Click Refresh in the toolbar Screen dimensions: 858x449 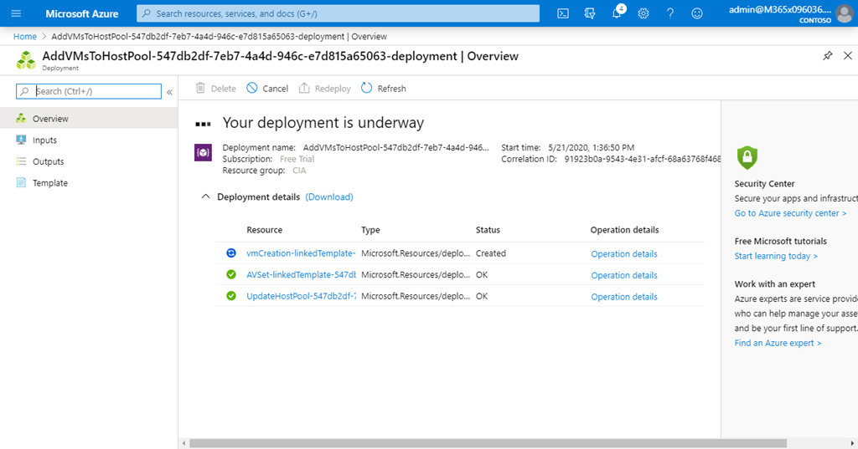(x=384, y=89)
